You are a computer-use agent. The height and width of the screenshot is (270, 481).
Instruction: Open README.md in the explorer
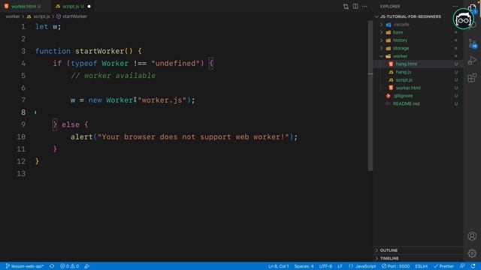point(406,103)
